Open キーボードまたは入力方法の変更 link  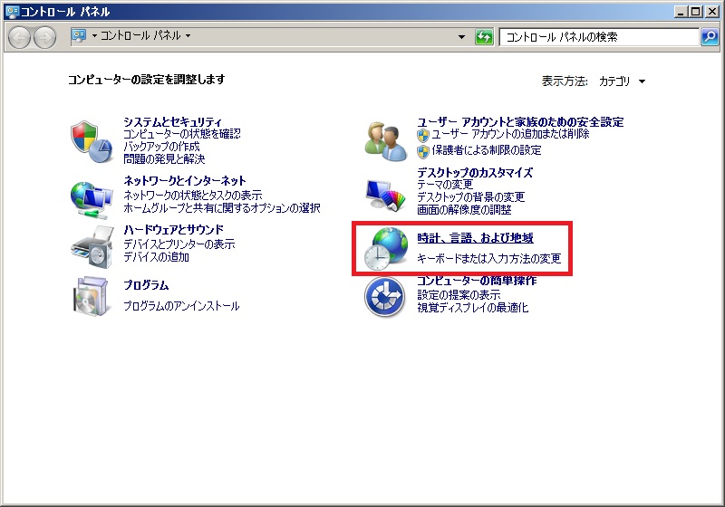click(488, 259)
